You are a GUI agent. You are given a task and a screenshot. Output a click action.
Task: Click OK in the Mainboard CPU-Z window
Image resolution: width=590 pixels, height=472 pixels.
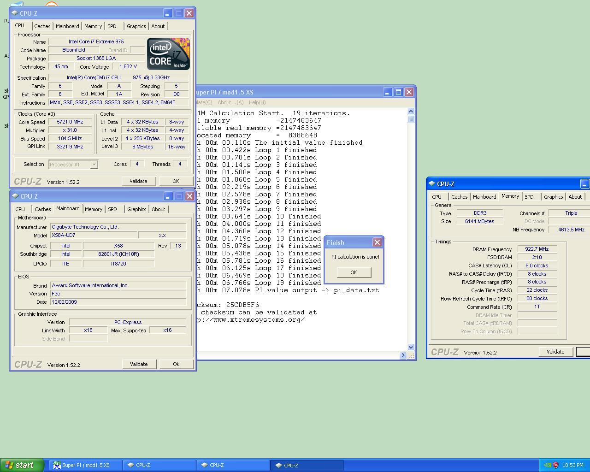[x=176, y=364]
